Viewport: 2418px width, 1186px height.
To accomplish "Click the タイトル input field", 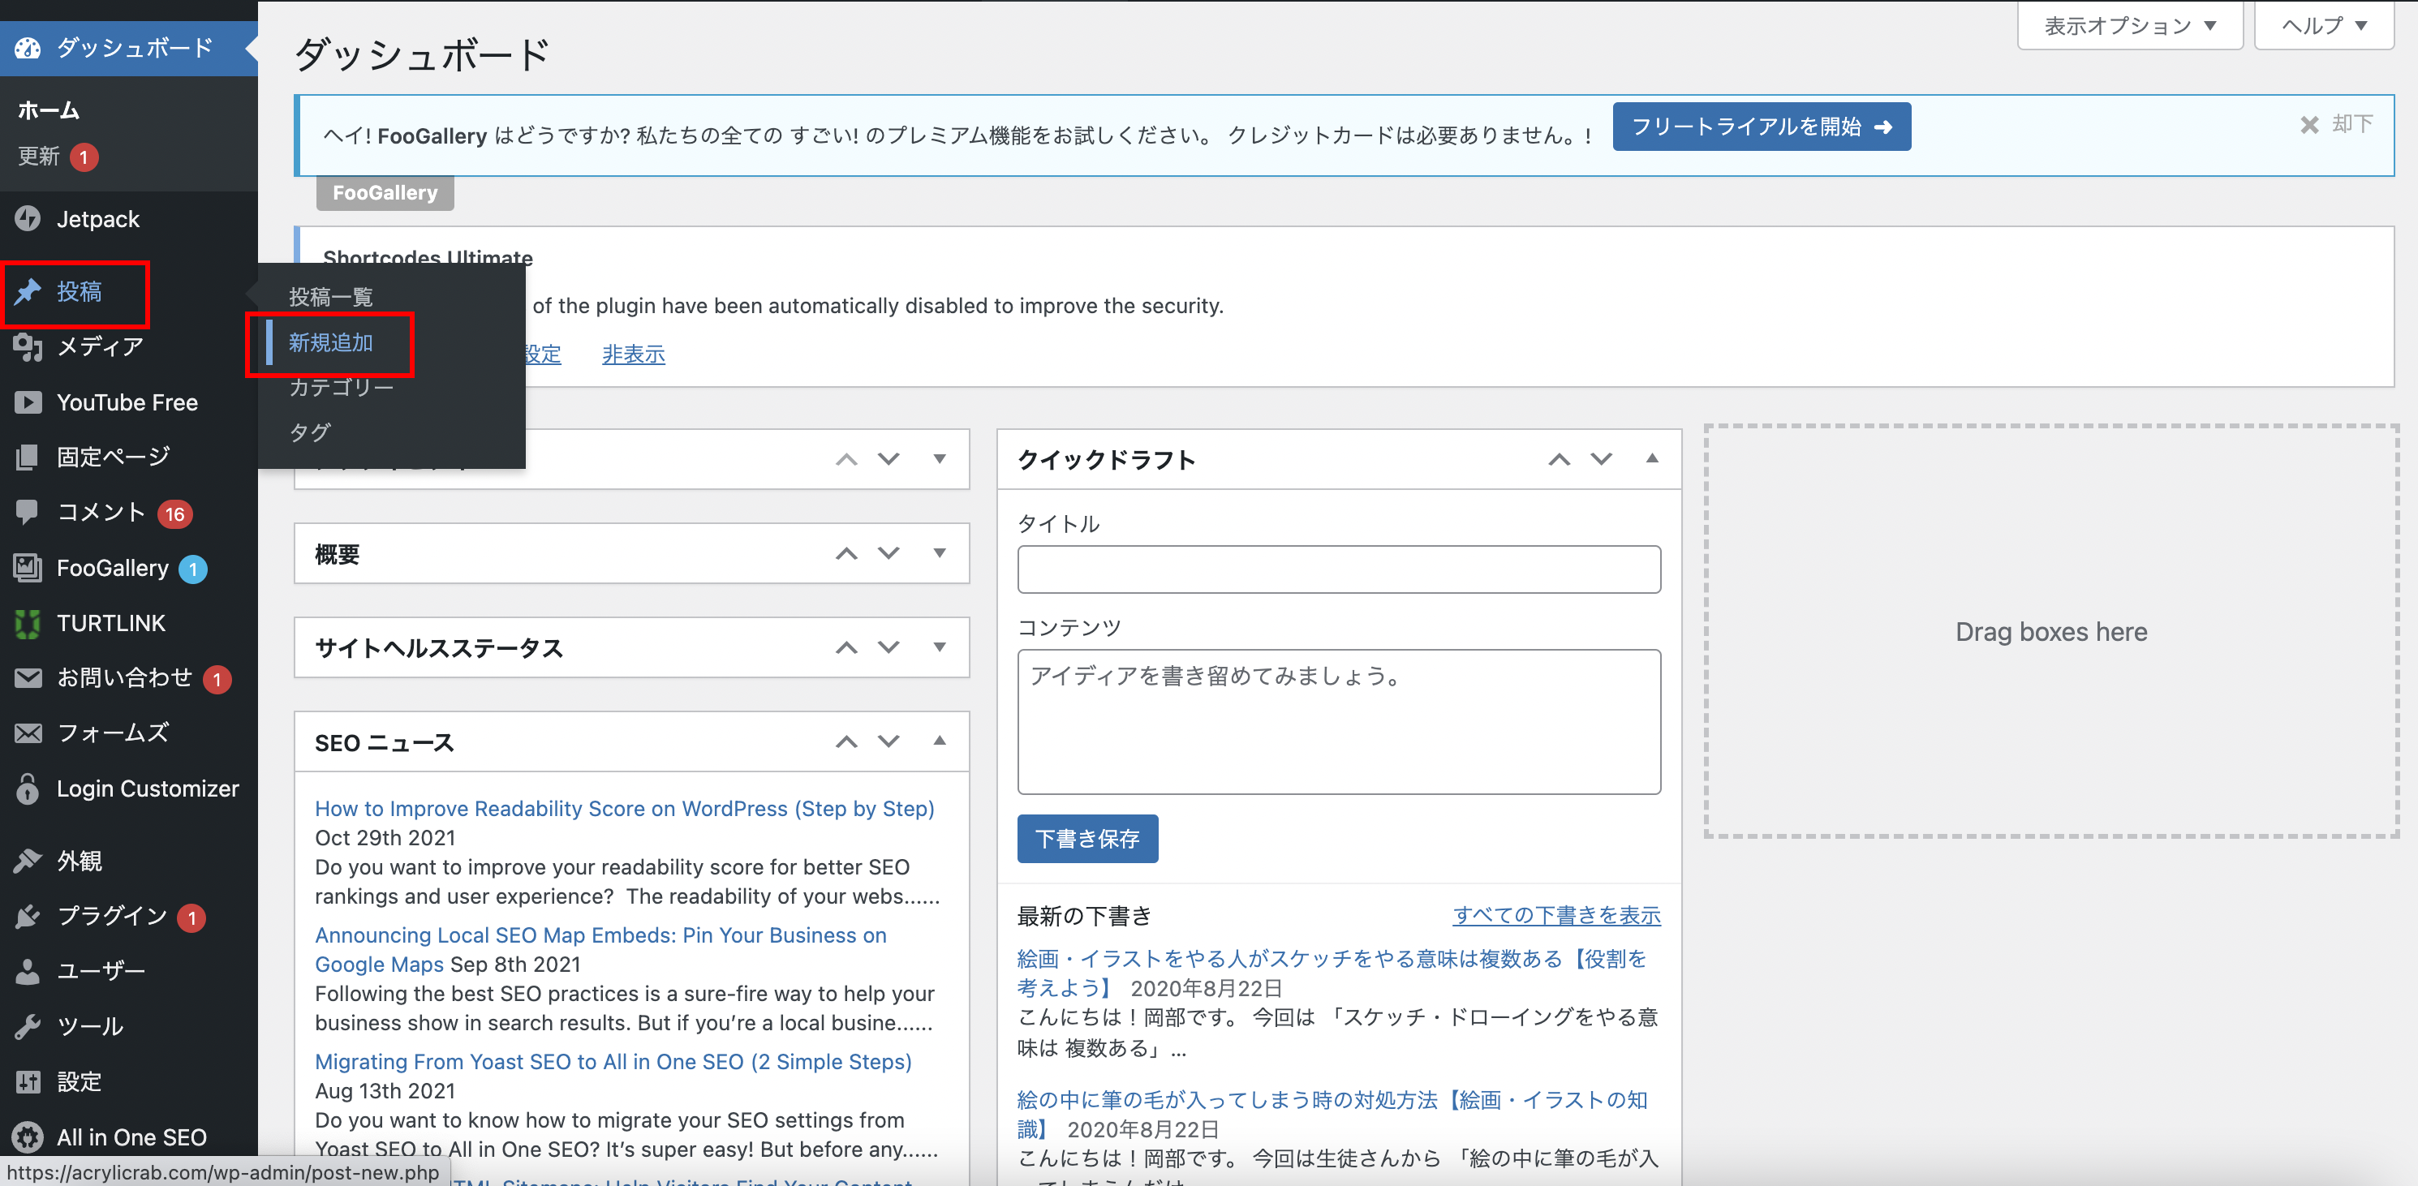I will [x=1339, y=569].
